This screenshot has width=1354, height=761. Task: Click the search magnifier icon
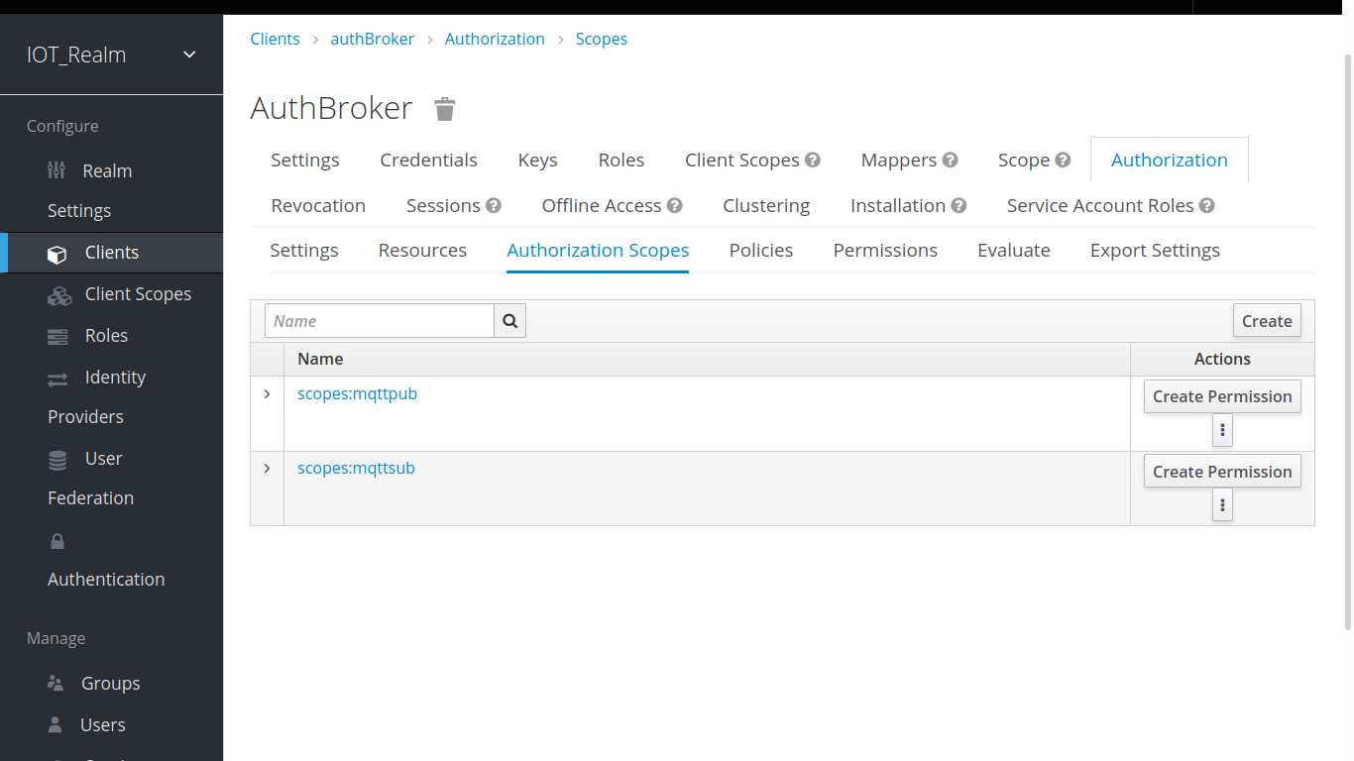(x=509, y=321)
